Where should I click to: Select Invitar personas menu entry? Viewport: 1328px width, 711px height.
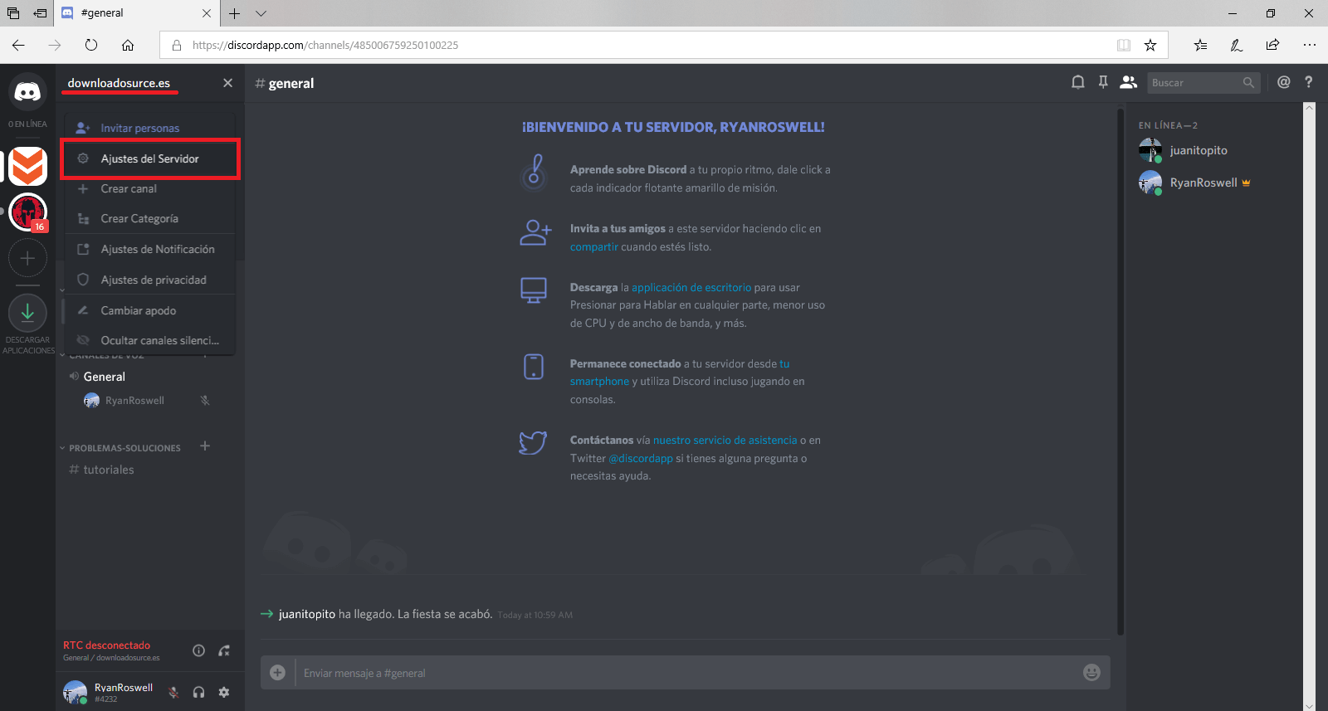(150, 128)
